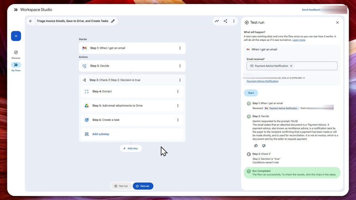The height and width of the screenshot is (200, 356).
Task: Click Step 1 success checkmark icon
Action: [248, 103]
